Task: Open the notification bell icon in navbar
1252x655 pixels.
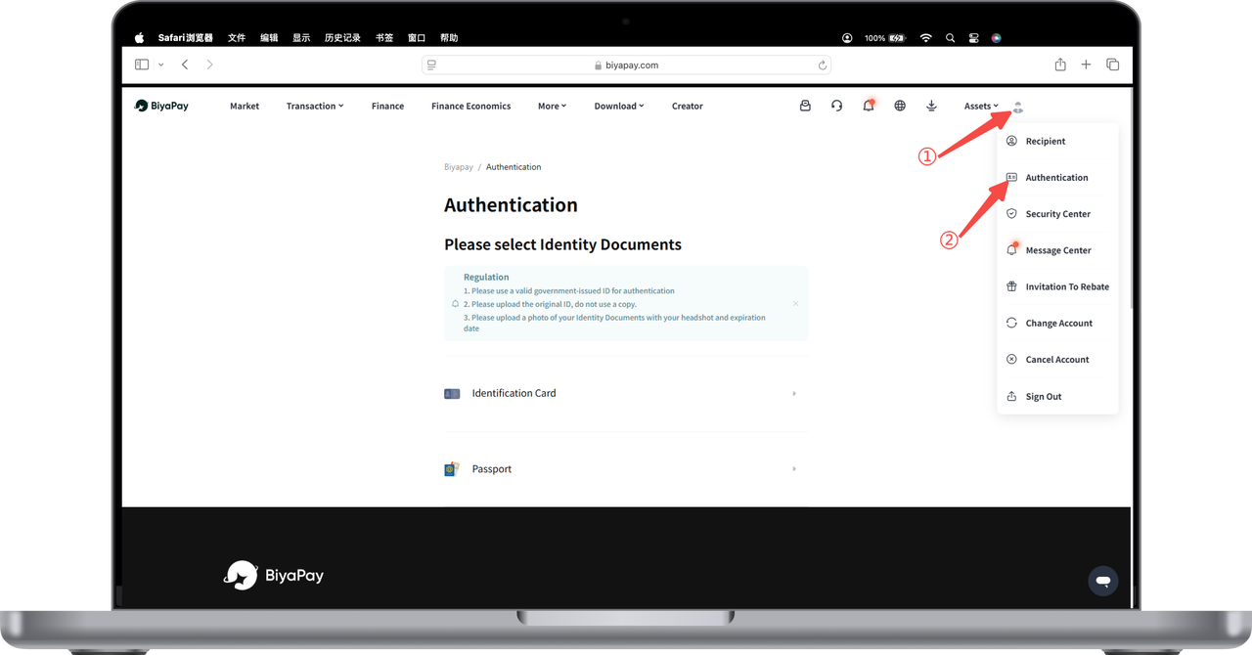Action: [x=868, y=106]
